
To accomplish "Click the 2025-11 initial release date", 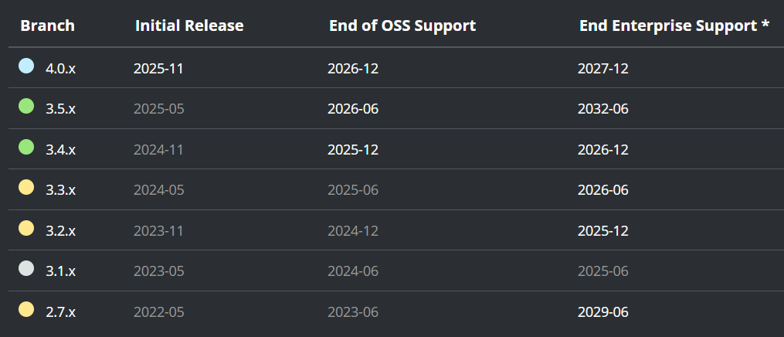I will point(158,69).
